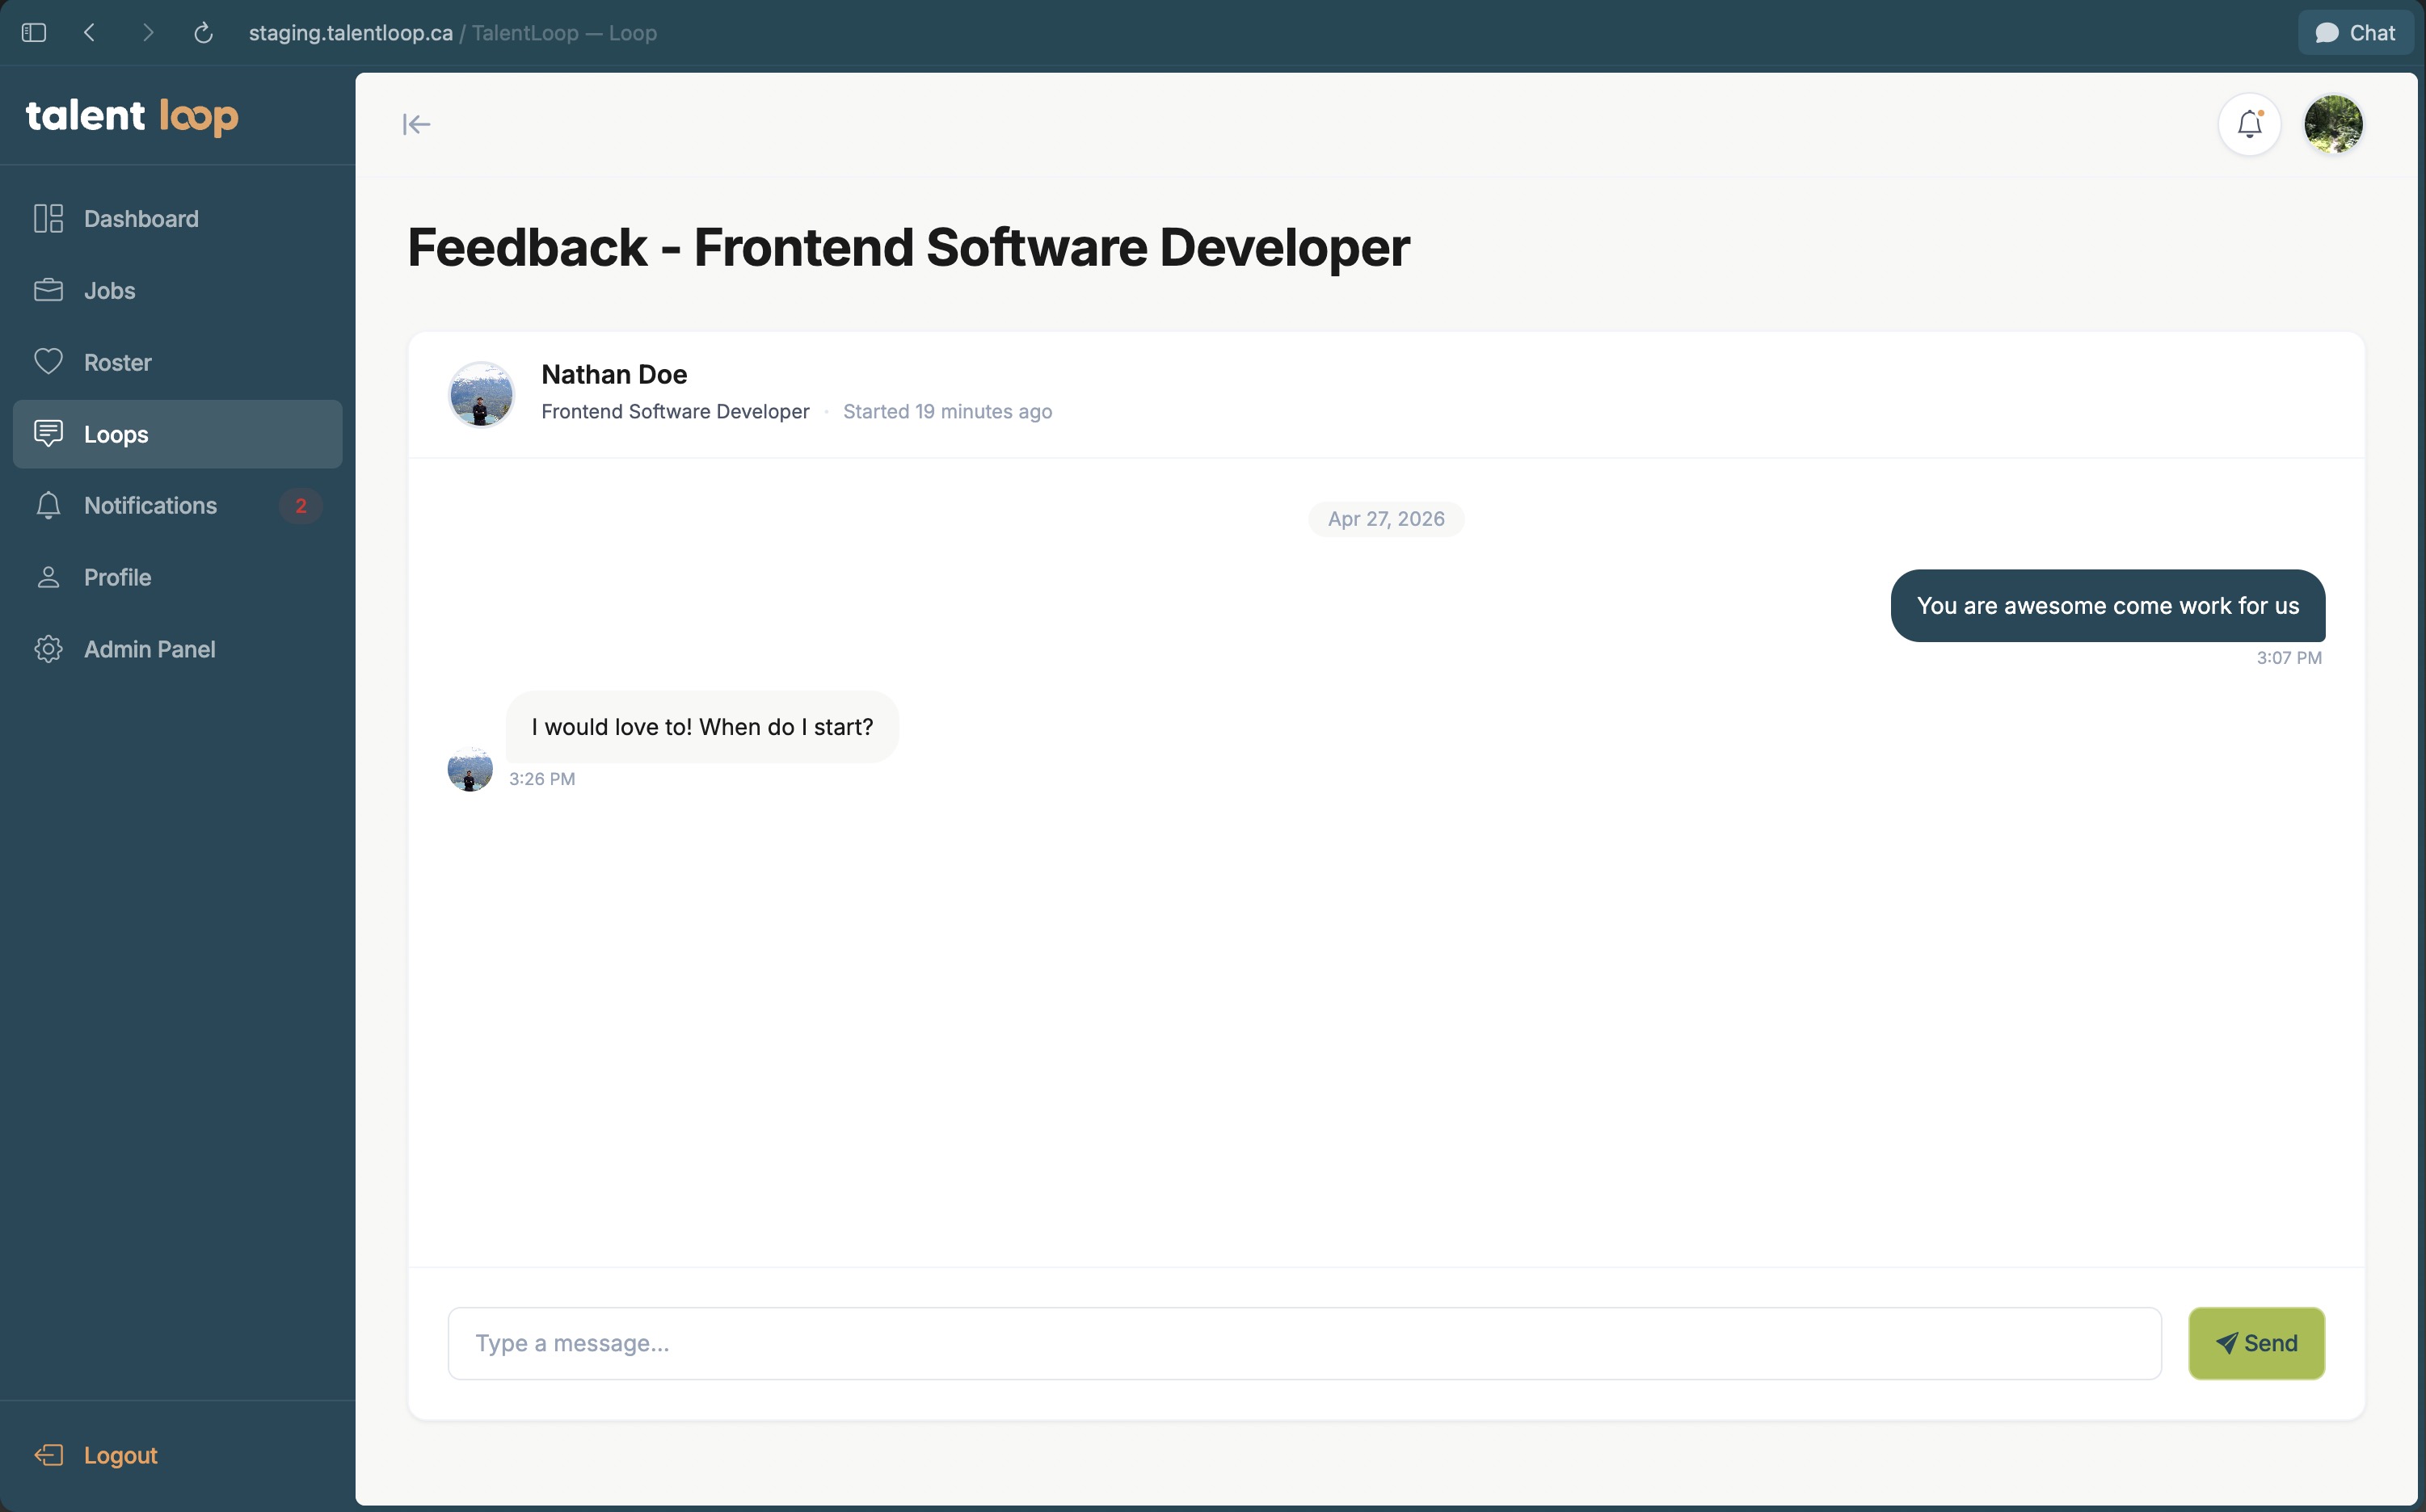Click the Admin Panel gear icon
Screen dimensions: 2426x1512
(48, 649)
